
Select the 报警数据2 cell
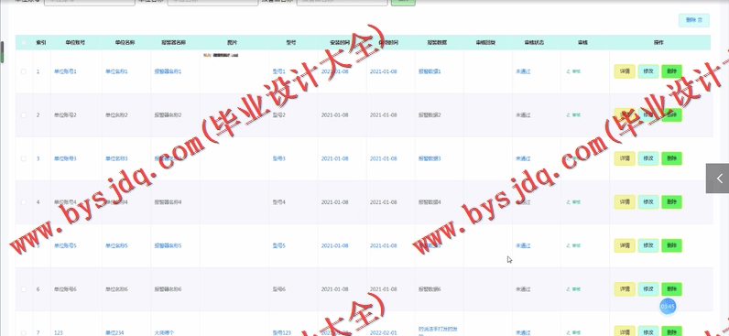(430, 114)
